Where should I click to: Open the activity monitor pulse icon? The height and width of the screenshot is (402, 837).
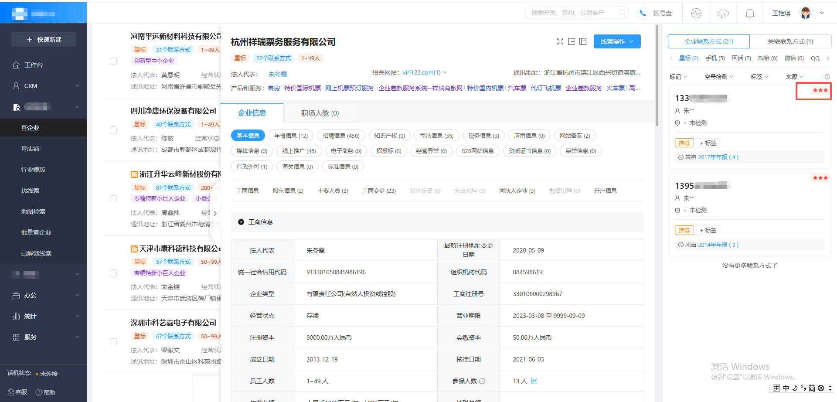click(x=696, y=13)
